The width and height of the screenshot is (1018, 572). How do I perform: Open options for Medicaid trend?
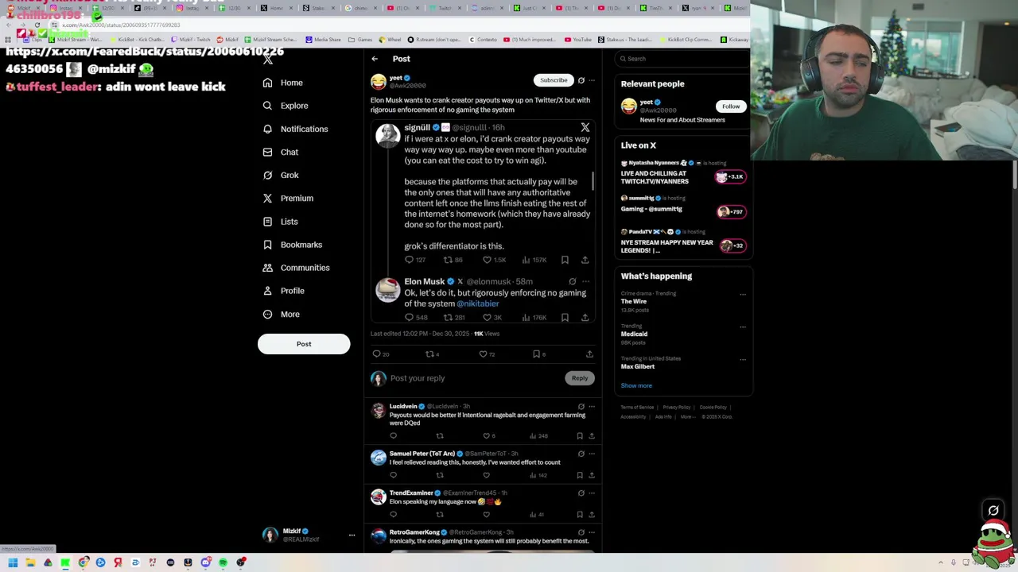(743, 327)
